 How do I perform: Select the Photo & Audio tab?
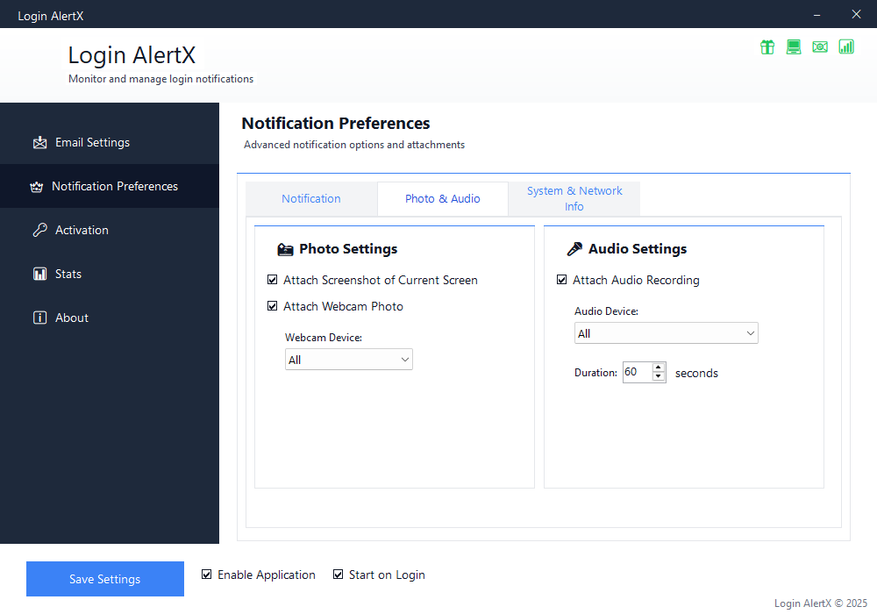tap(442, 198)
